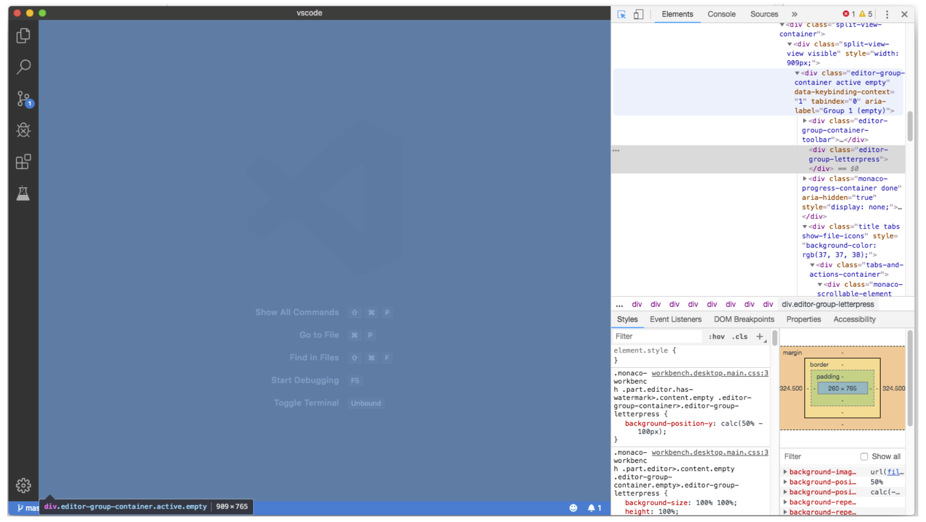Screen dimensions: 926x522
Task: Switch to the Console tab
Action: point(721,14)
